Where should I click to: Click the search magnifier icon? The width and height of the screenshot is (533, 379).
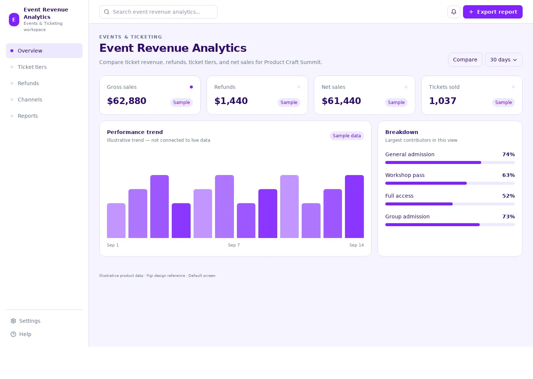click(x=107, y=12)
